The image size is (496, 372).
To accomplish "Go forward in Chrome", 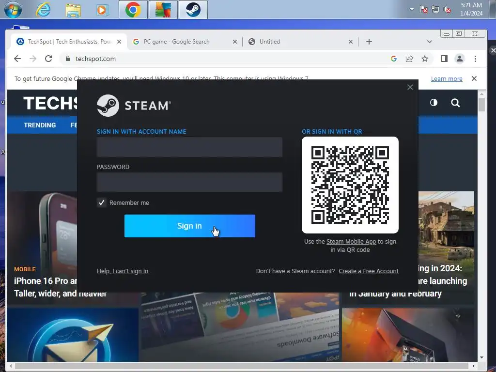I will (x=33, y=59).
